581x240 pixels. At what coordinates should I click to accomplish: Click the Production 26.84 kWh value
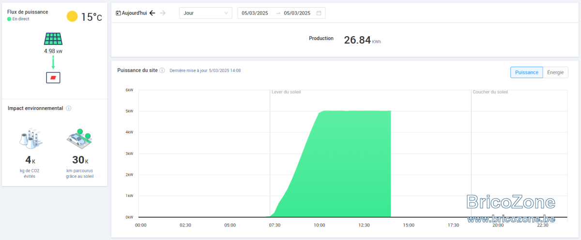point(362,40)
